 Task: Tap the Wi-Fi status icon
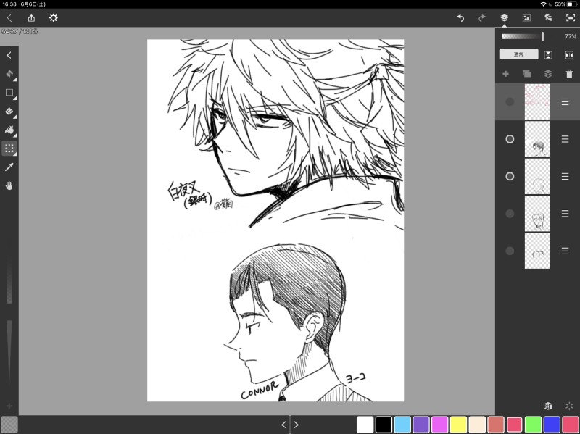(543, 4)
